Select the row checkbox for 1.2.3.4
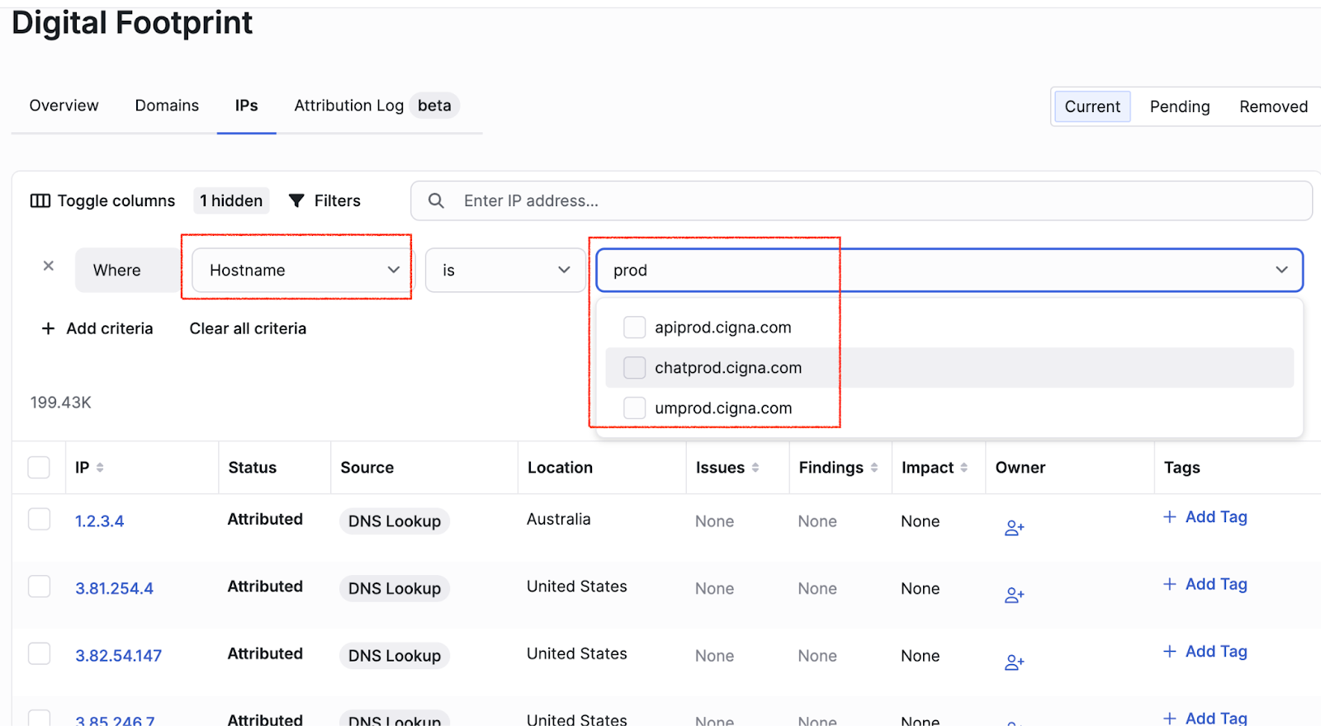Viewport: 1321px width, 726px height. (x=39, y=519)
